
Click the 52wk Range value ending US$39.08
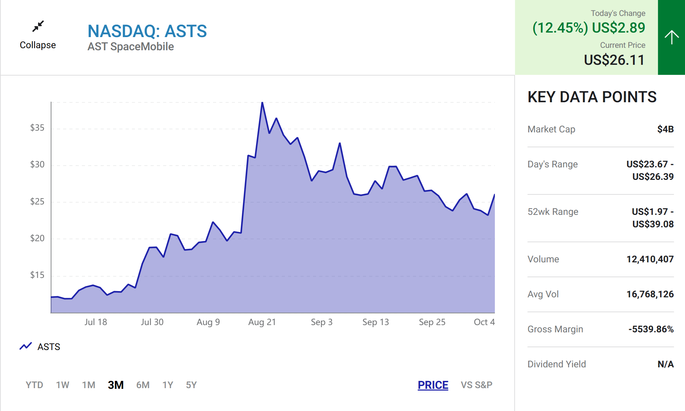click(653, 218)
